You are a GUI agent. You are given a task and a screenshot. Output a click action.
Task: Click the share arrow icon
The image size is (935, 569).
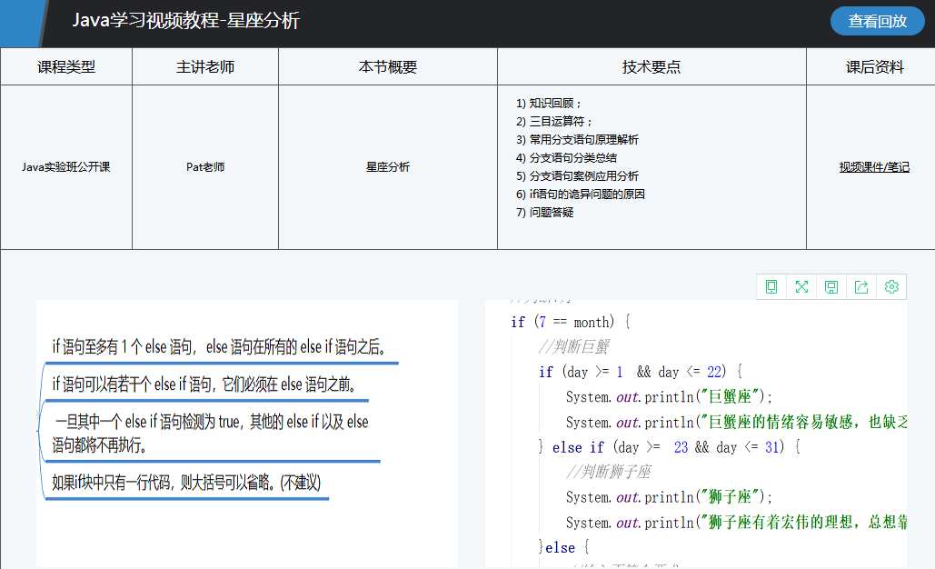point(861,287)
